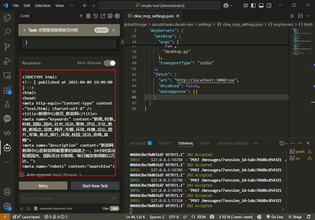Viewport: 315px width, 220px height.
Task: Open Run and Debug view
Action: point(7,61)
